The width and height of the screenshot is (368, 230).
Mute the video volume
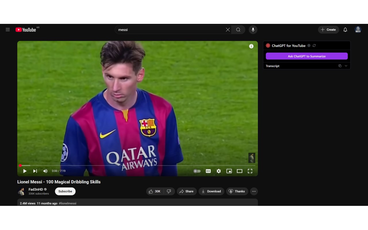point(45,171)
